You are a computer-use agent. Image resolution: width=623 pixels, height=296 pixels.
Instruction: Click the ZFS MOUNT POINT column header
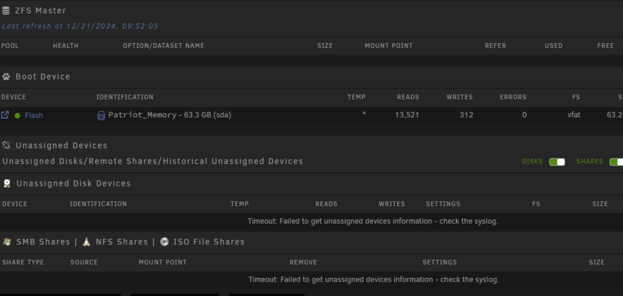389,45
